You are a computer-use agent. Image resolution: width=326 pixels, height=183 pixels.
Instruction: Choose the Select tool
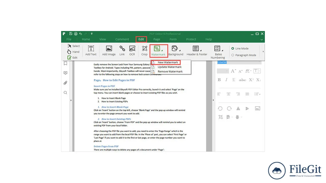pyautogui.click(x=74, y=46)
